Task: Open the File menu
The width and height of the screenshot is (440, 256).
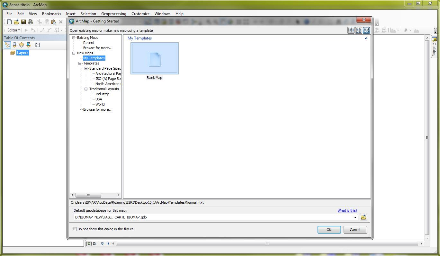Action: click(9, 14)
